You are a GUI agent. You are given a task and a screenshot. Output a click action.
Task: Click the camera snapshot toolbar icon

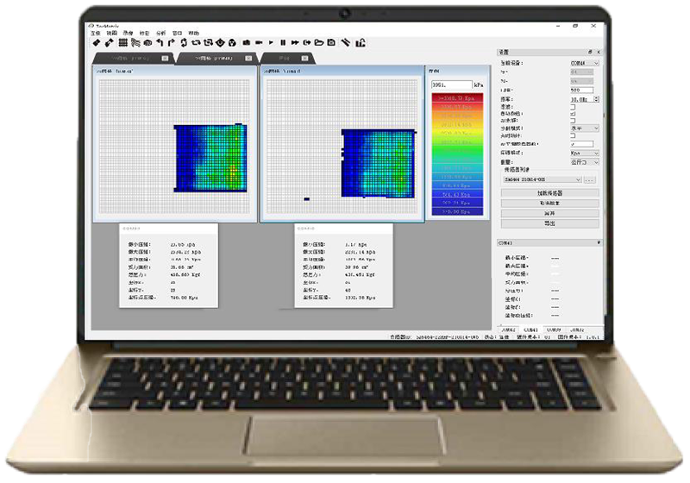(x=247, y=42)
